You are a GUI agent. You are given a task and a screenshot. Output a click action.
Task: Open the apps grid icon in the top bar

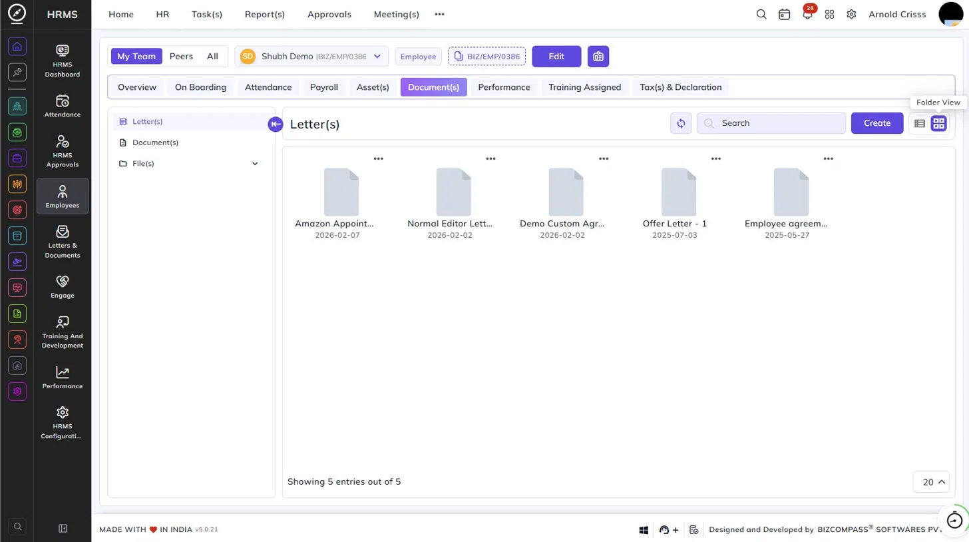(x=829, y=14)
